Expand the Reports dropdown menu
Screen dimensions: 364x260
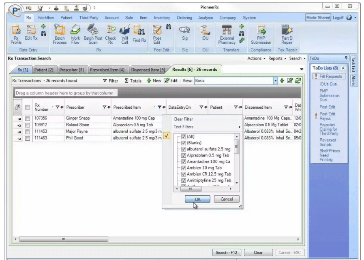click(277, 58)
